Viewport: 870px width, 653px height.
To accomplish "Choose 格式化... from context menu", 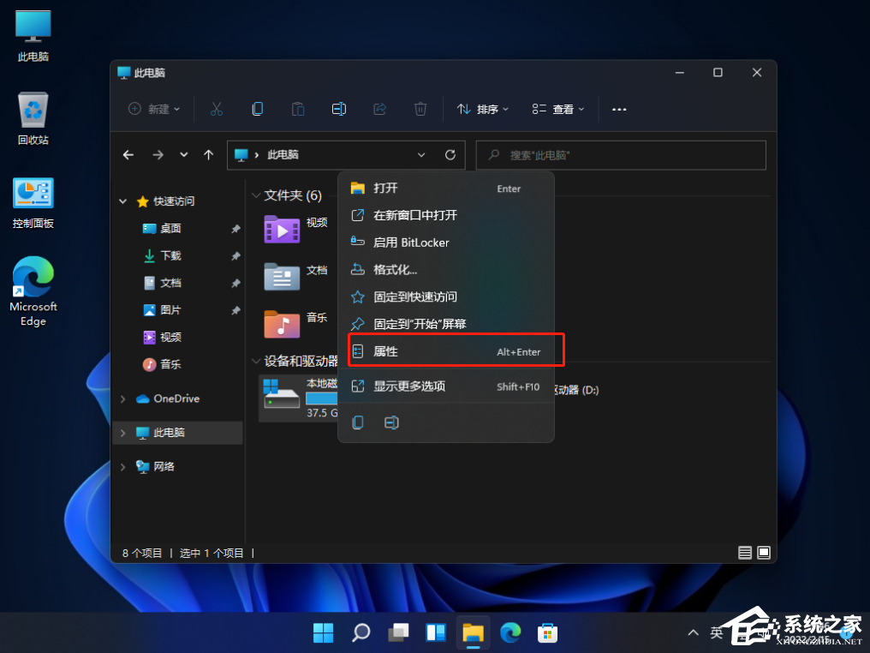I will [446, 270].
